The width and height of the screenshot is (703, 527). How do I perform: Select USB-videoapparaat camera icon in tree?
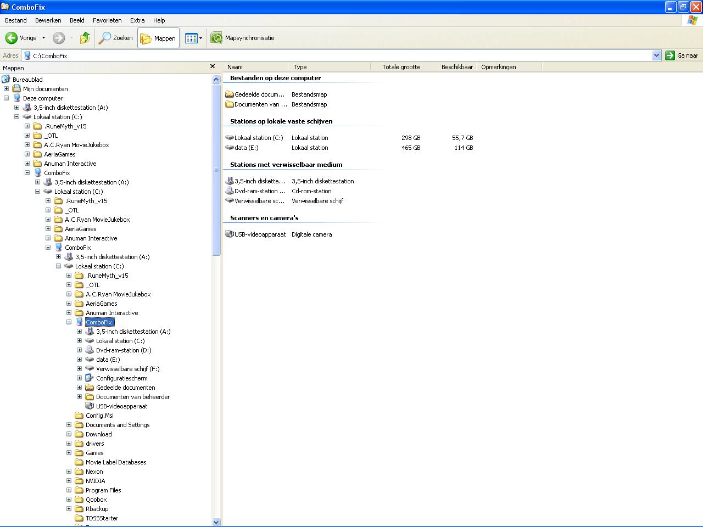click(x=90, y=406)
